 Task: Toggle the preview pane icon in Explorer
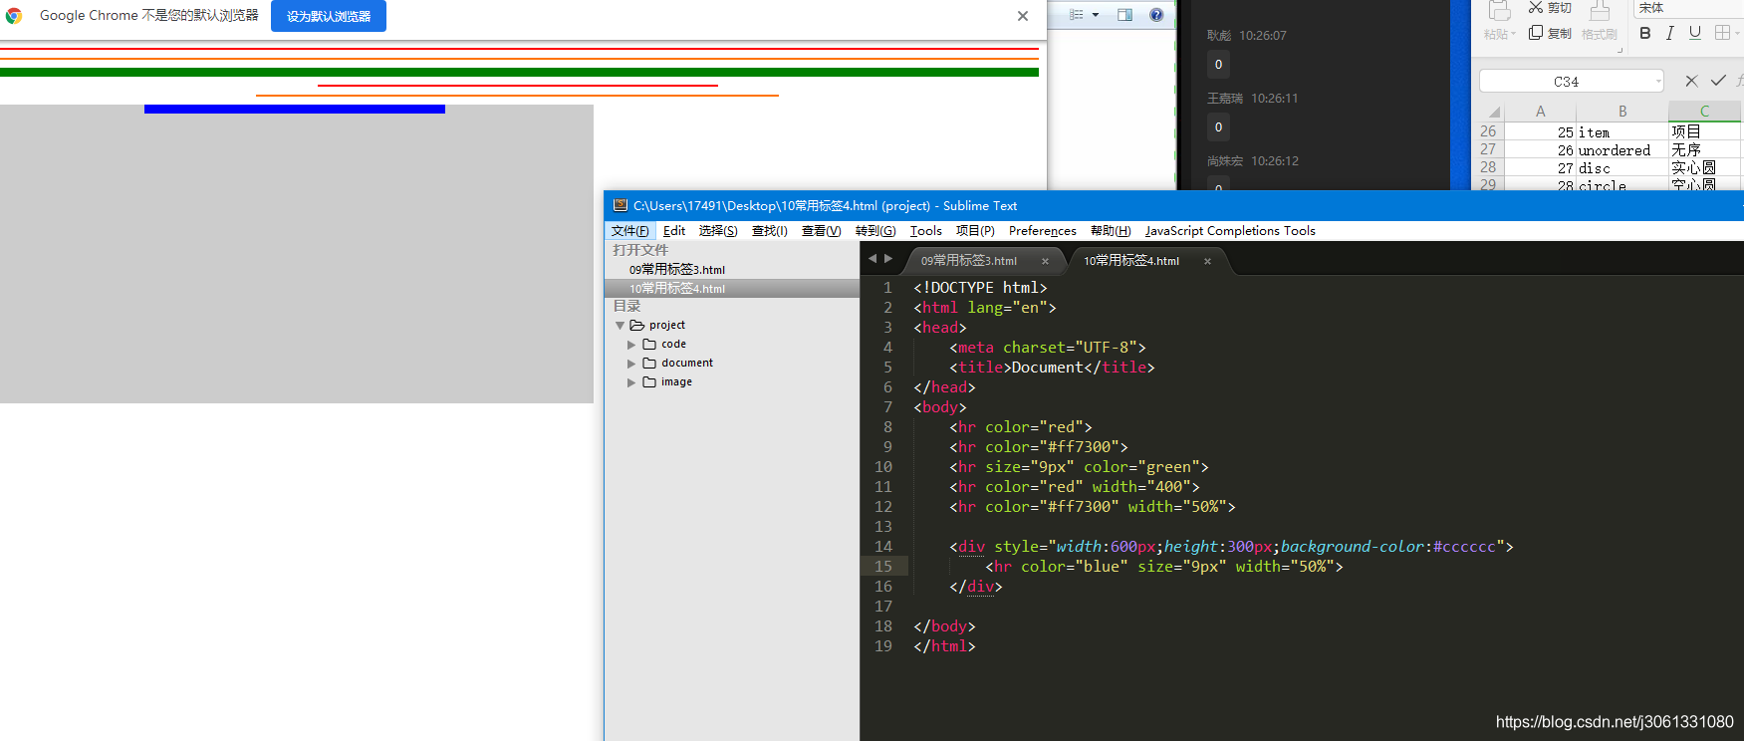pyautogui.click(x=1125, y=15)
